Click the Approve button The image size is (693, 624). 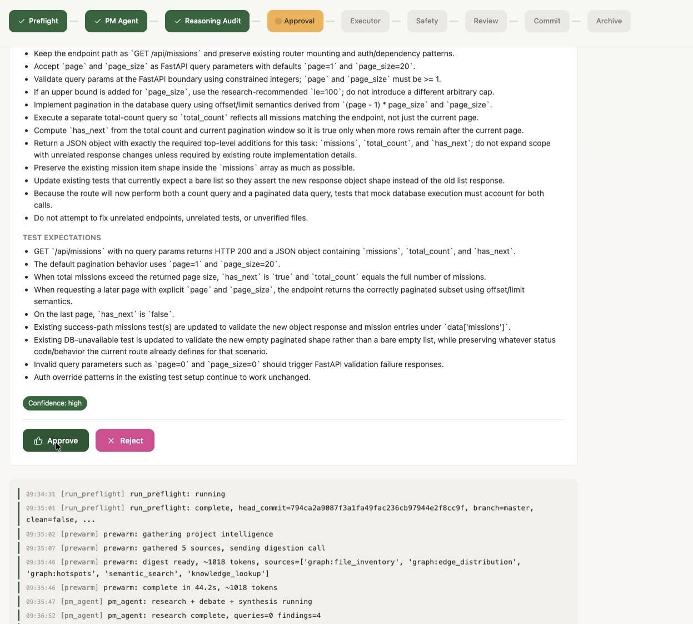click(56, 440)
